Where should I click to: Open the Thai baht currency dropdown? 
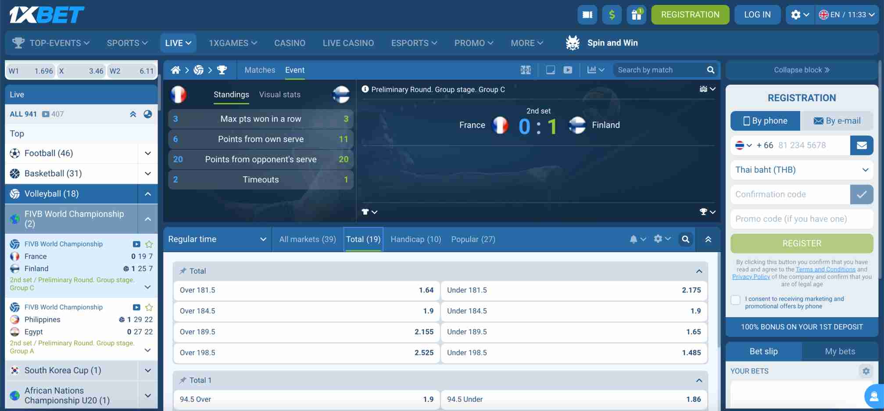click(802, 170)
